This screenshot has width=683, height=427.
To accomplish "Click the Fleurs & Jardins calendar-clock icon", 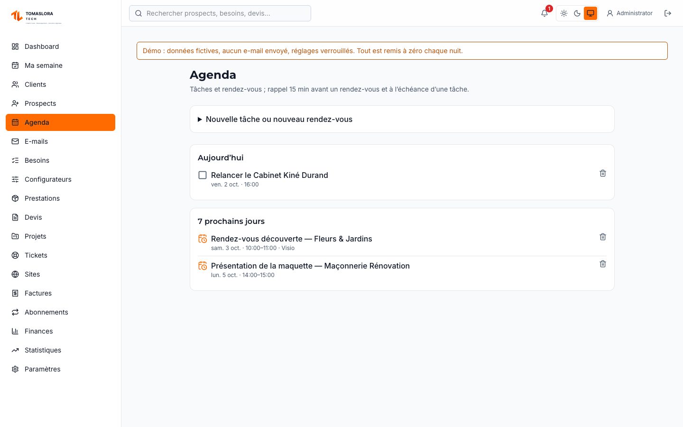I will pos(203,239).
